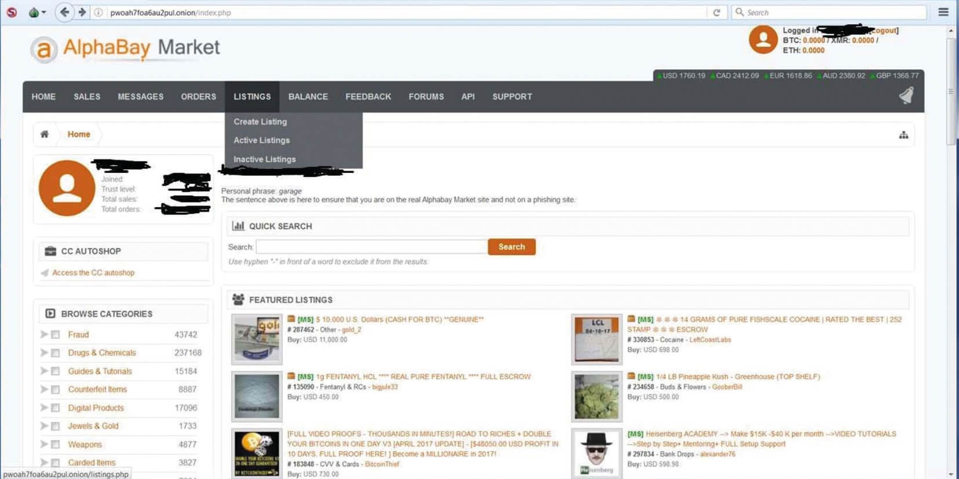
Task: Tick the Guides & Tutorials checkbox
Action: coord(56,371)
